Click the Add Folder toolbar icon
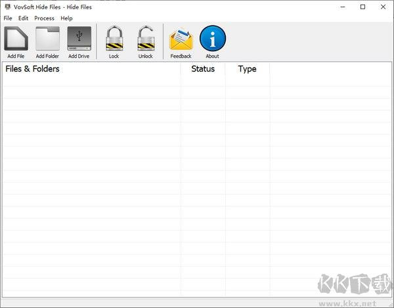Screen dimensions: 394x308 coord(47,39)
